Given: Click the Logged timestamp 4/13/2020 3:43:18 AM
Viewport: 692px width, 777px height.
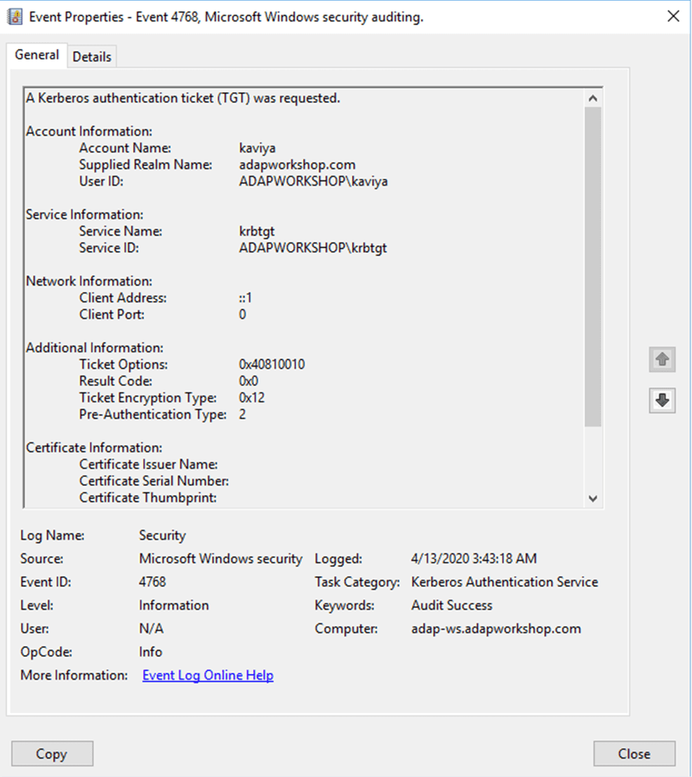Looking at the screenshot, I should tap(474, 558).
